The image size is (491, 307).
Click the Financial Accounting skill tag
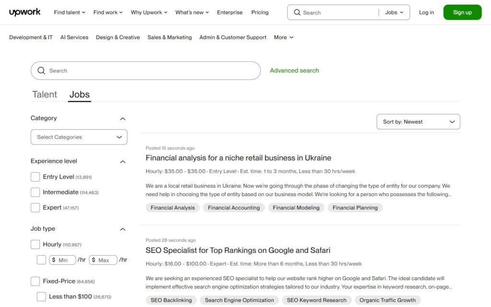point(234,208)
